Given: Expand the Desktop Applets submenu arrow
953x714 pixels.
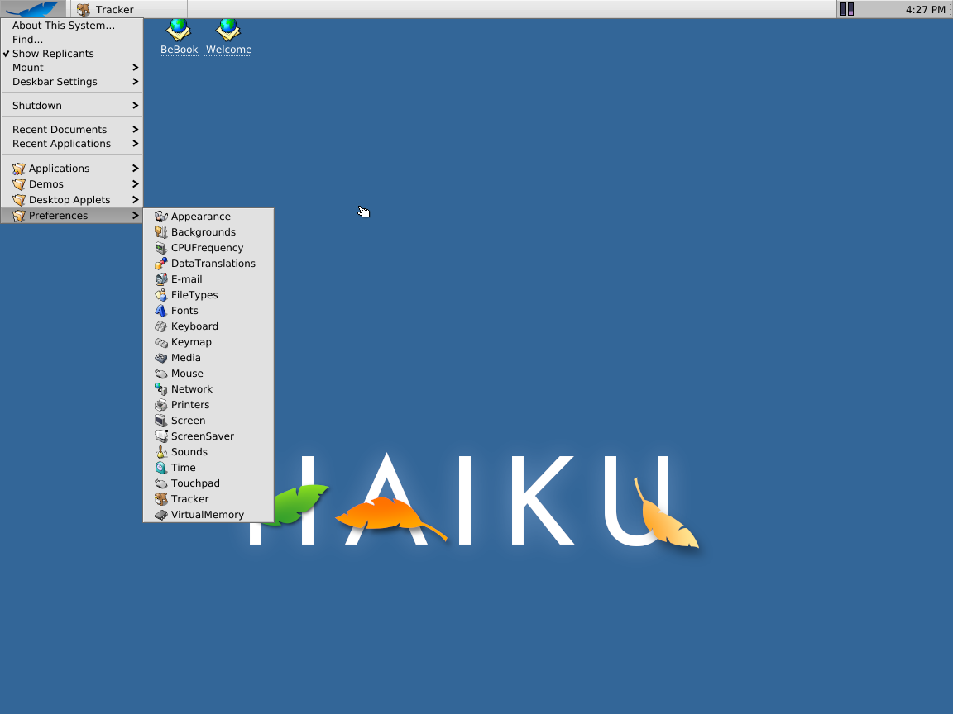Looking at the screenshot, I should click(x=135, y=200).
